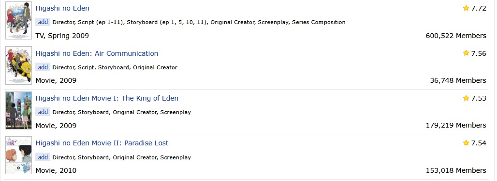Viewport: 497px width, 181px height.
Task: Open Higashi no Eden: Air Communication link
Action: coord(97,53)
